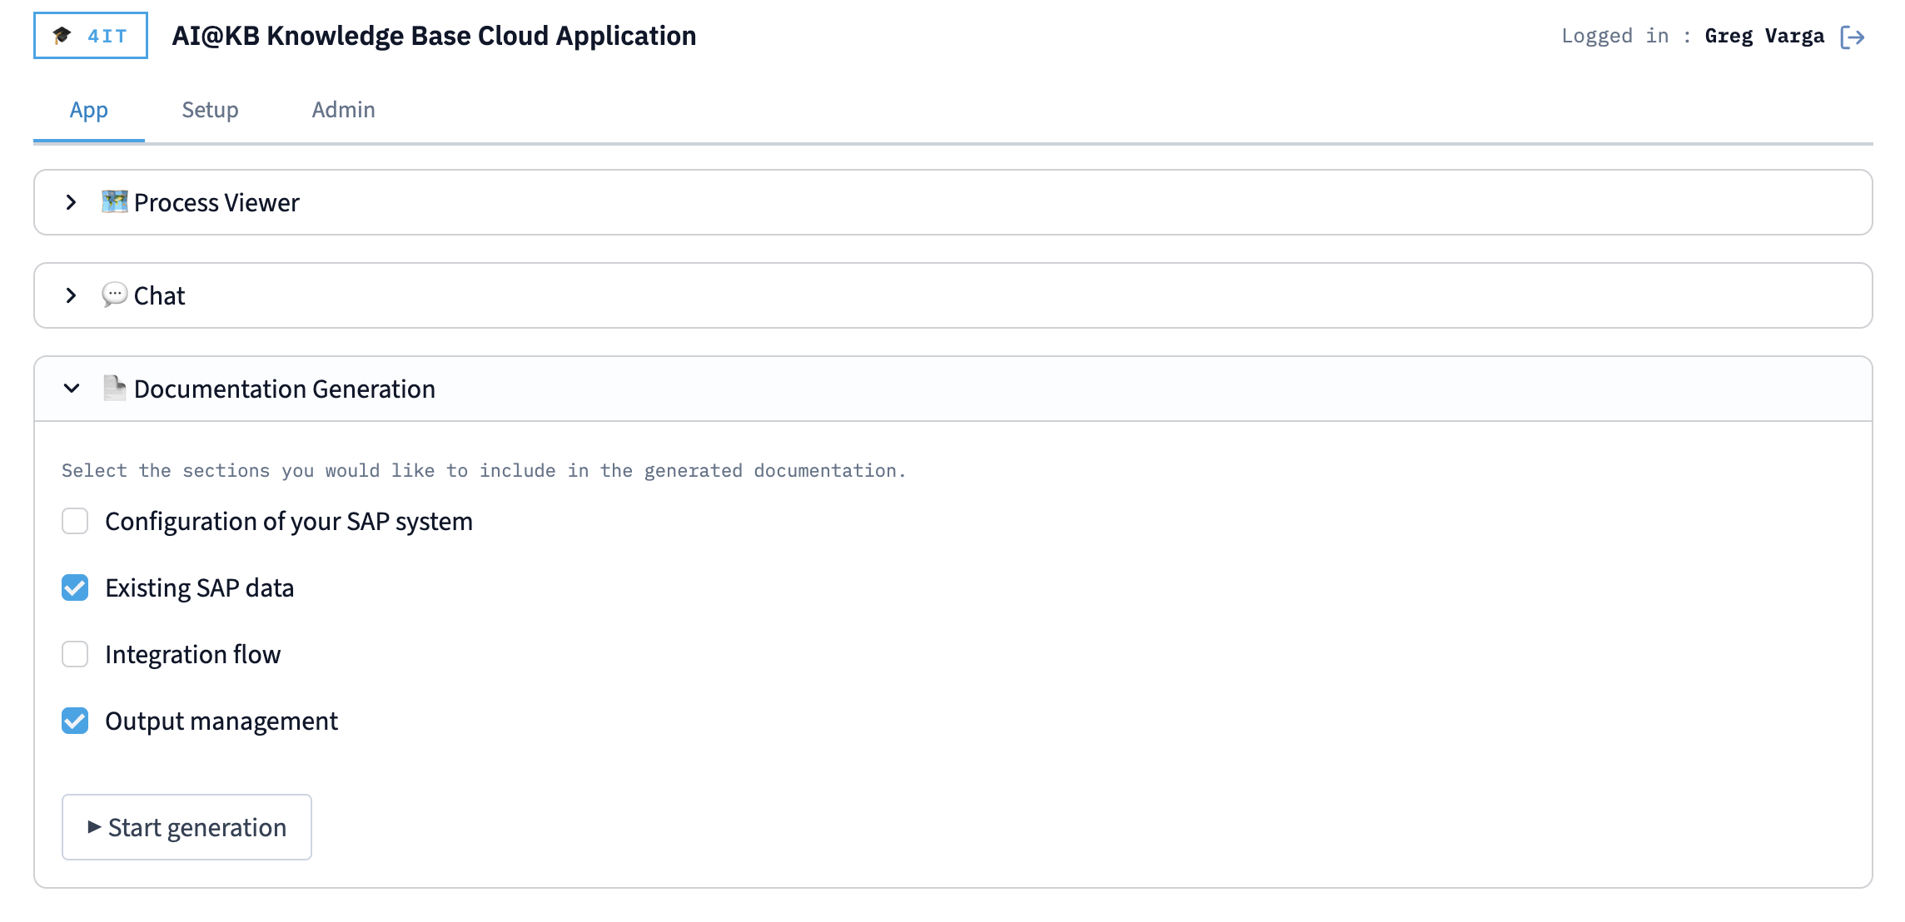
Task: Uncheck the Existing SAP data option
Action: pos(75,587)
